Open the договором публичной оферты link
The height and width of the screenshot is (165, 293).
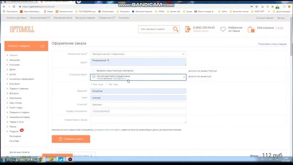108,130
